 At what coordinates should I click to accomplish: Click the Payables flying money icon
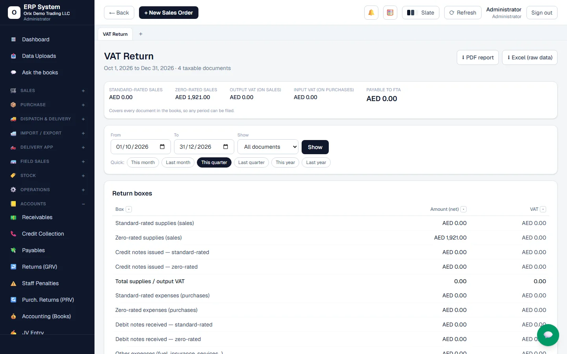click(13, 250)
